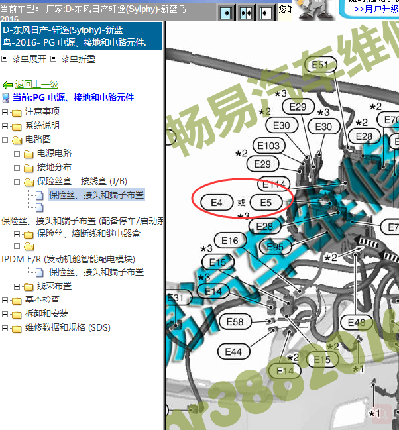This screenshot has height=430, width=399.
Task: Expand the 线束布置 tree node
Action: point(17,287)
